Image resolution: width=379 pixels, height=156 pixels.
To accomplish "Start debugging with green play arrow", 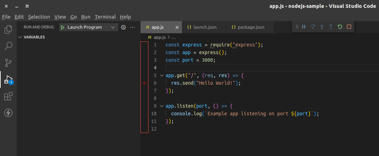I will [63, 27].
